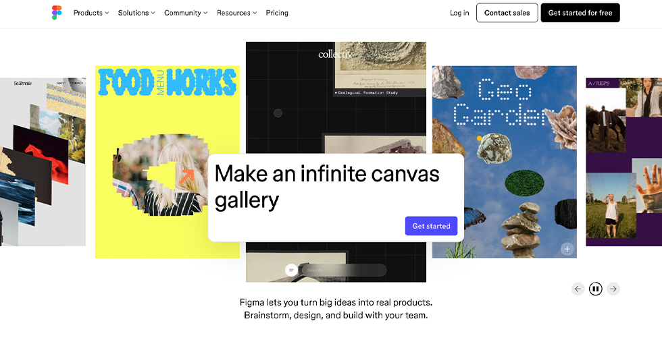Click the round list icon beside Search bar

pyautogui.click(x=291, y=270)
